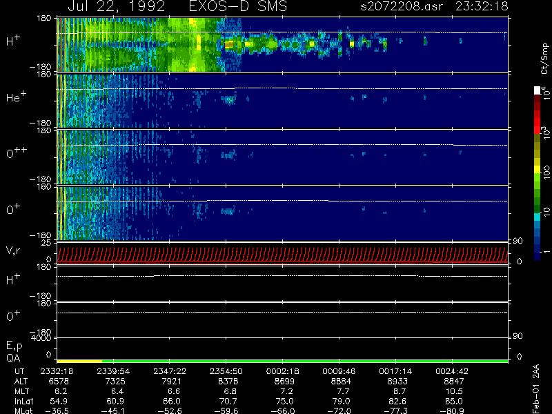The height and width of the screenshot is (414, 552).
Task: Click the altitude value '8847'
Action: (x=454, y=382)
